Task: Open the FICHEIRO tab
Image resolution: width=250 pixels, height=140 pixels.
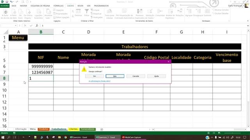Action: coord(5,6)
